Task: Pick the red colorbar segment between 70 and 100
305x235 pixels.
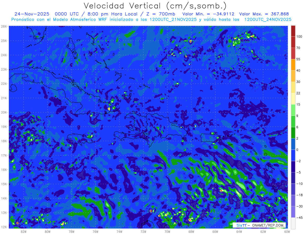Action: (x=293, y=42)
